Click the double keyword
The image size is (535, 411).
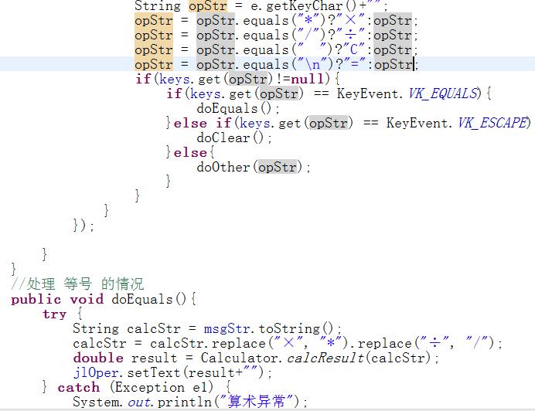coord(98,358)
